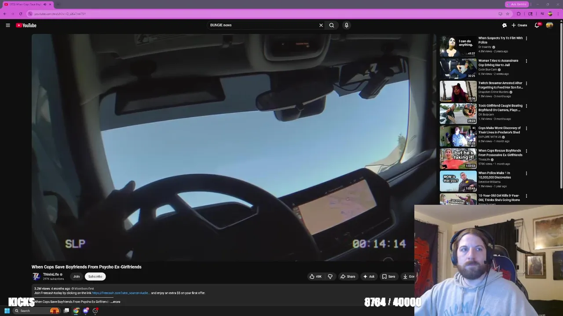Open the Woman Tries to Assassinate Cop thumbnail
This screenshot has height=316, width=563.
pyautogui.click(x=458, y=68)
